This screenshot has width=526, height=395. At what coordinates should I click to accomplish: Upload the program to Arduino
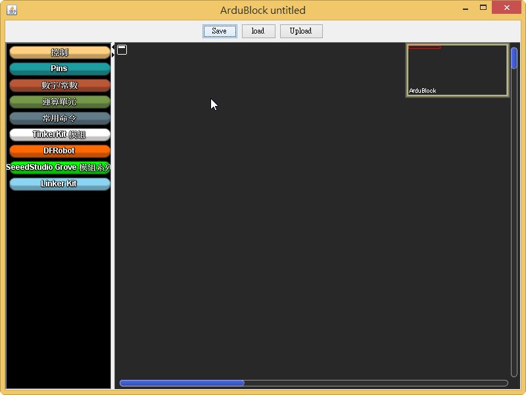point(301,31)
